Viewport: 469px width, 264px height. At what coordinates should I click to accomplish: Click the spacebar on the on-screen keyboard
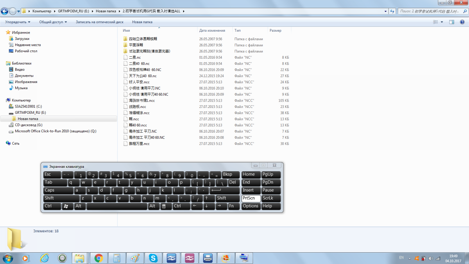click(x=116, y=206)
